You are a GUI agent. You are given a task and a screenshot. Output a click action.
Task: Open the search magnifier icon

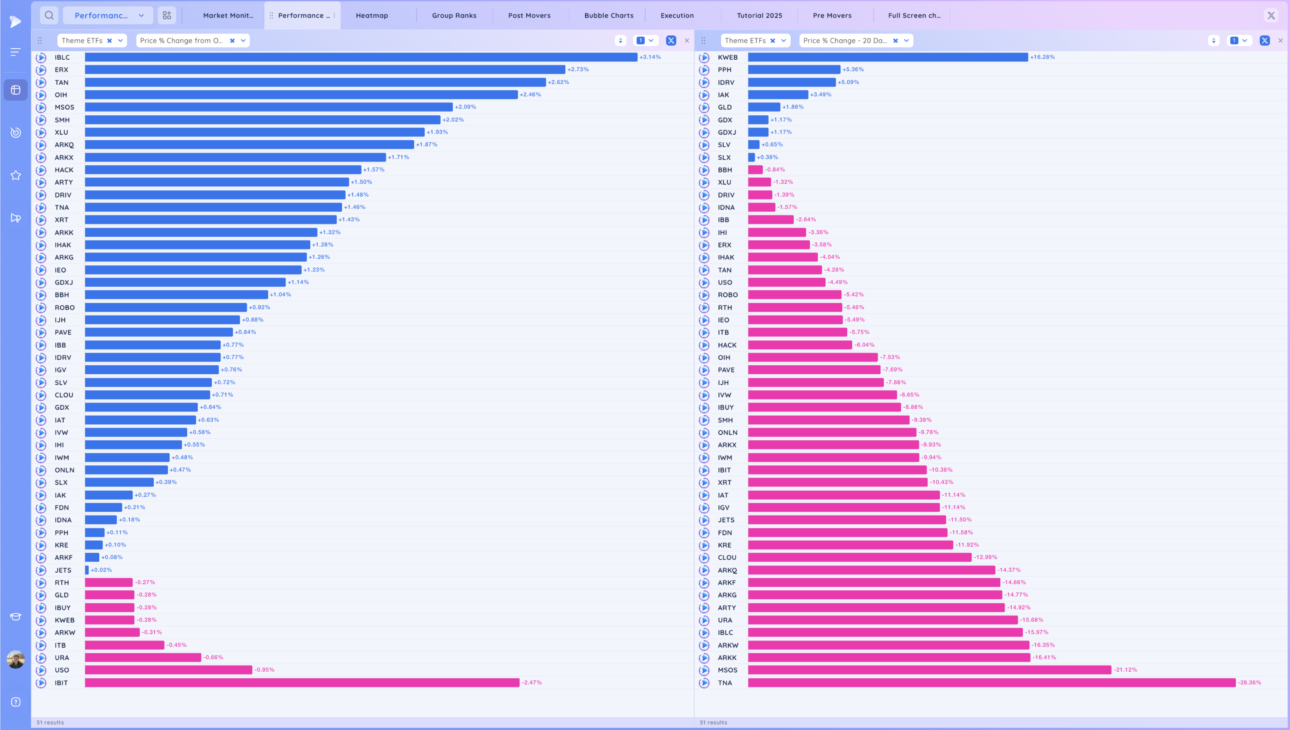click(49, 15)
